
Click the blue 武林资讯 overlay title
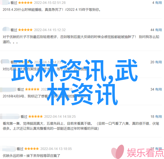75,82
